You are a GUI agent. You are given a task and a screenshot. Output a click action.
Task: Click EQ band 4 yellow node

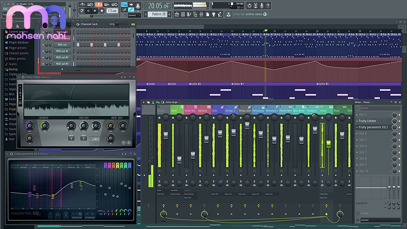point(53,196)
